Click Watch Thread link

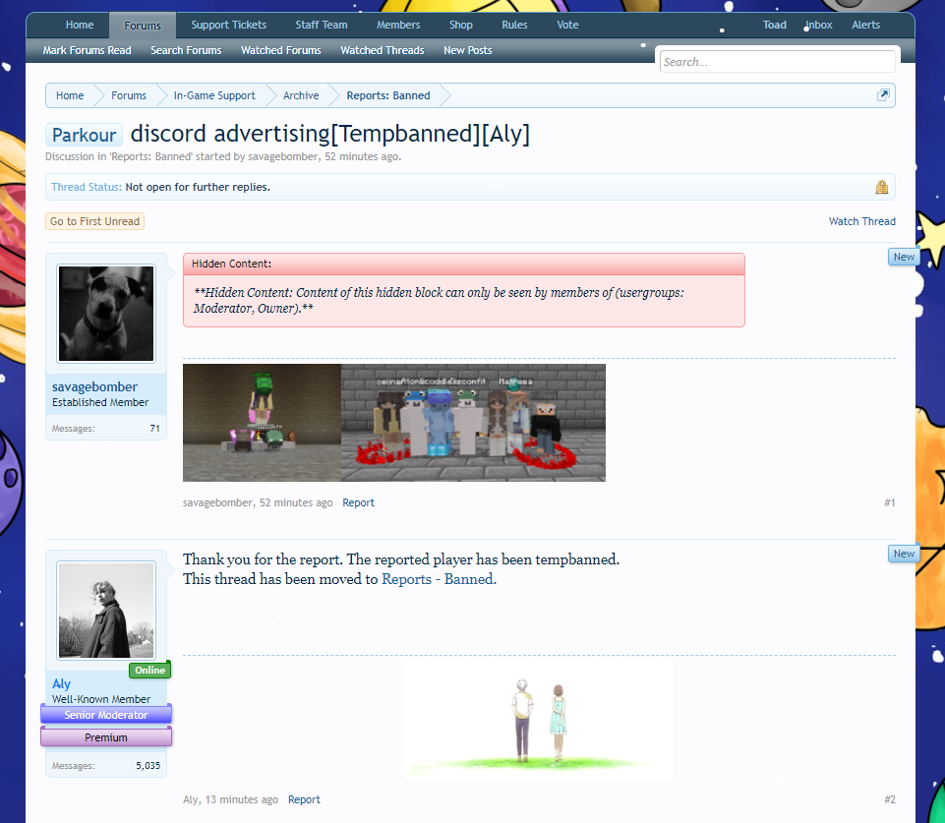861,221
